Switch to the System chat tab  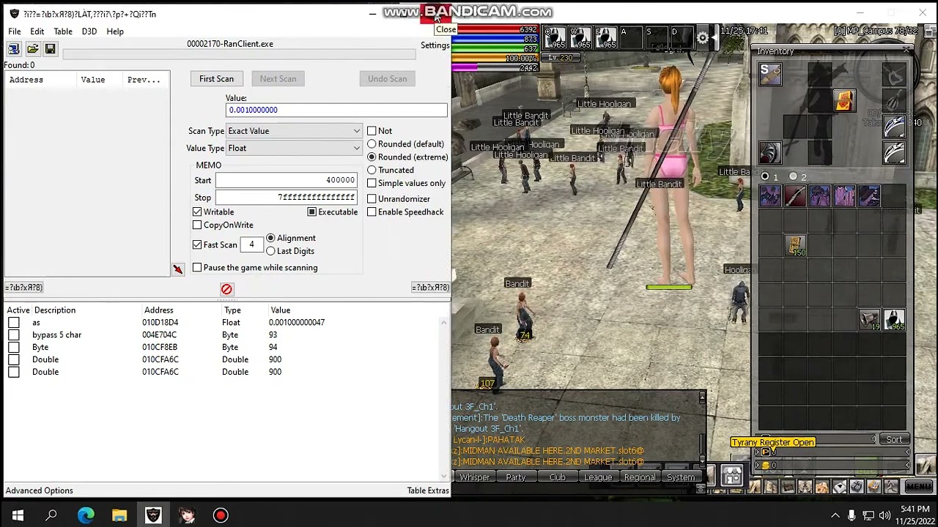pos(681,477)
